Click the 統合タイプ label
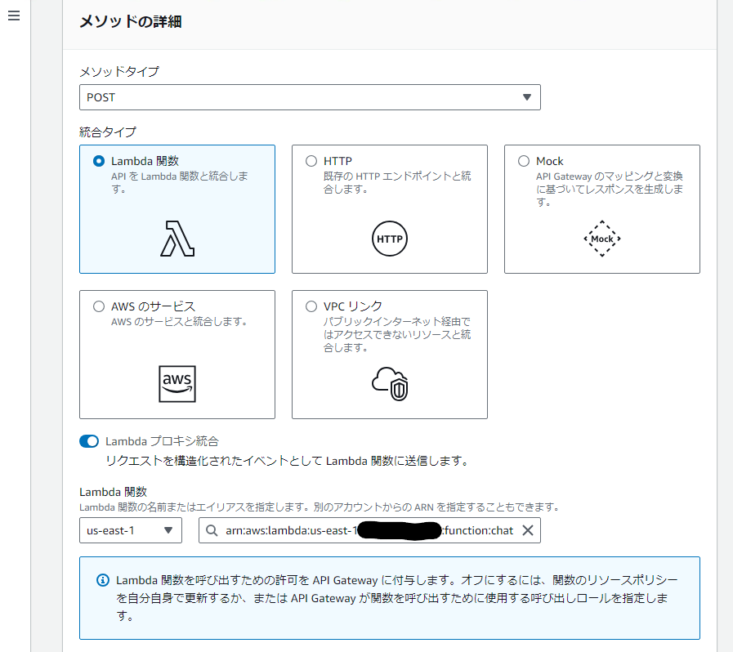This screenshot has height=652, width=733. point(108,132)
